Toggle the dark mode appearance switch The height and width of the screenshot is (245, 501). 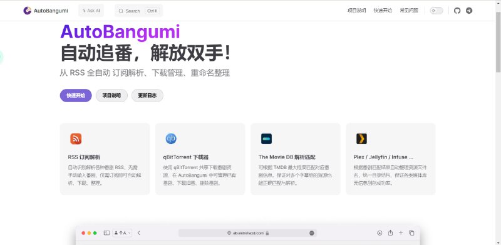(436, 11)
